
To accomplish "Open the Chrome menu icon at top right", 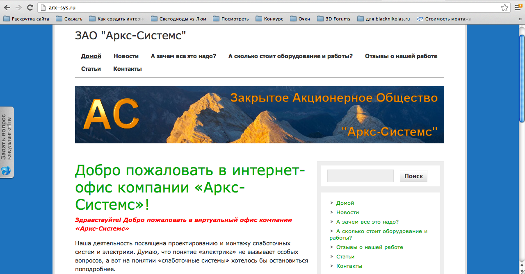I will coord(518,7).
